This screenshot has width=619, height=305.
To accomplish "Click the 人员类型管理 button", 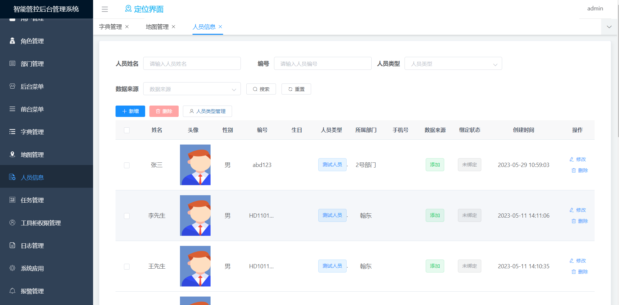I will (x=207, y=111).
